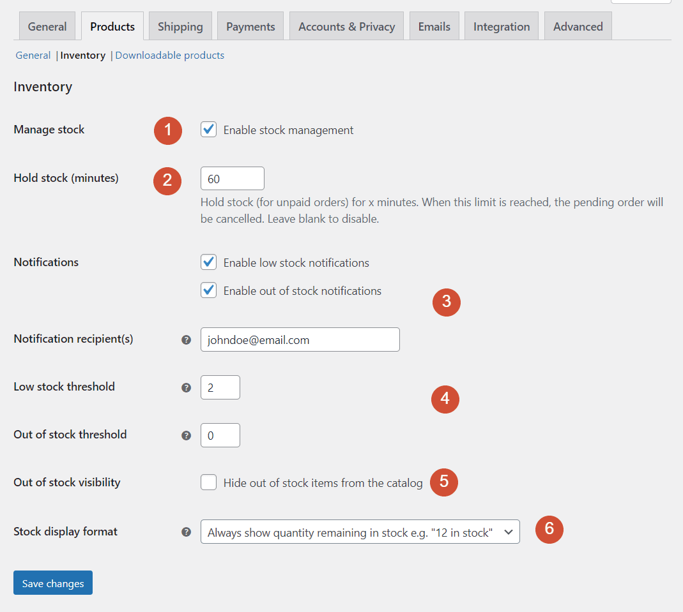The width and height of the screenshot is (683, 612).
Task: Disable stock management
Action: pyautogui.click(x=208, y=130)
